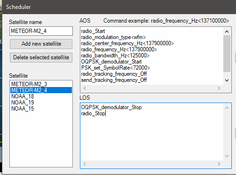Click the radio_tracking_frequency_Off line
Image resolution: width=236 pixels, height=175 pixels.
pos(114,74)
